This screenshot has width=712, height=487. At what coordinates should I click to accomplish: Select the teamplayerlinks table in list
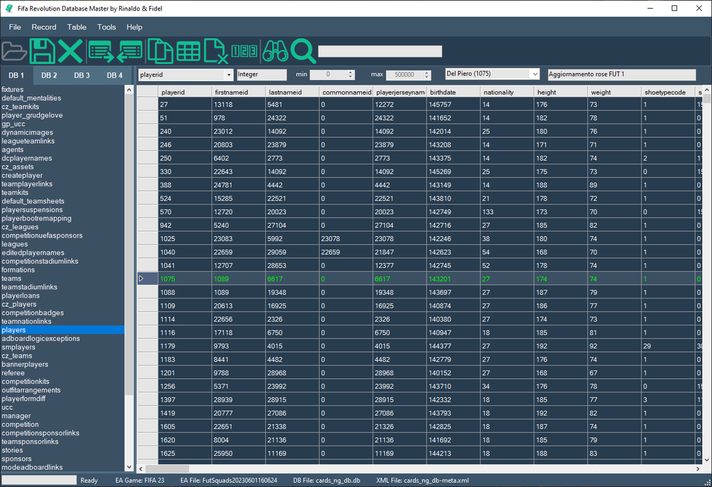[x=27, y=184]
